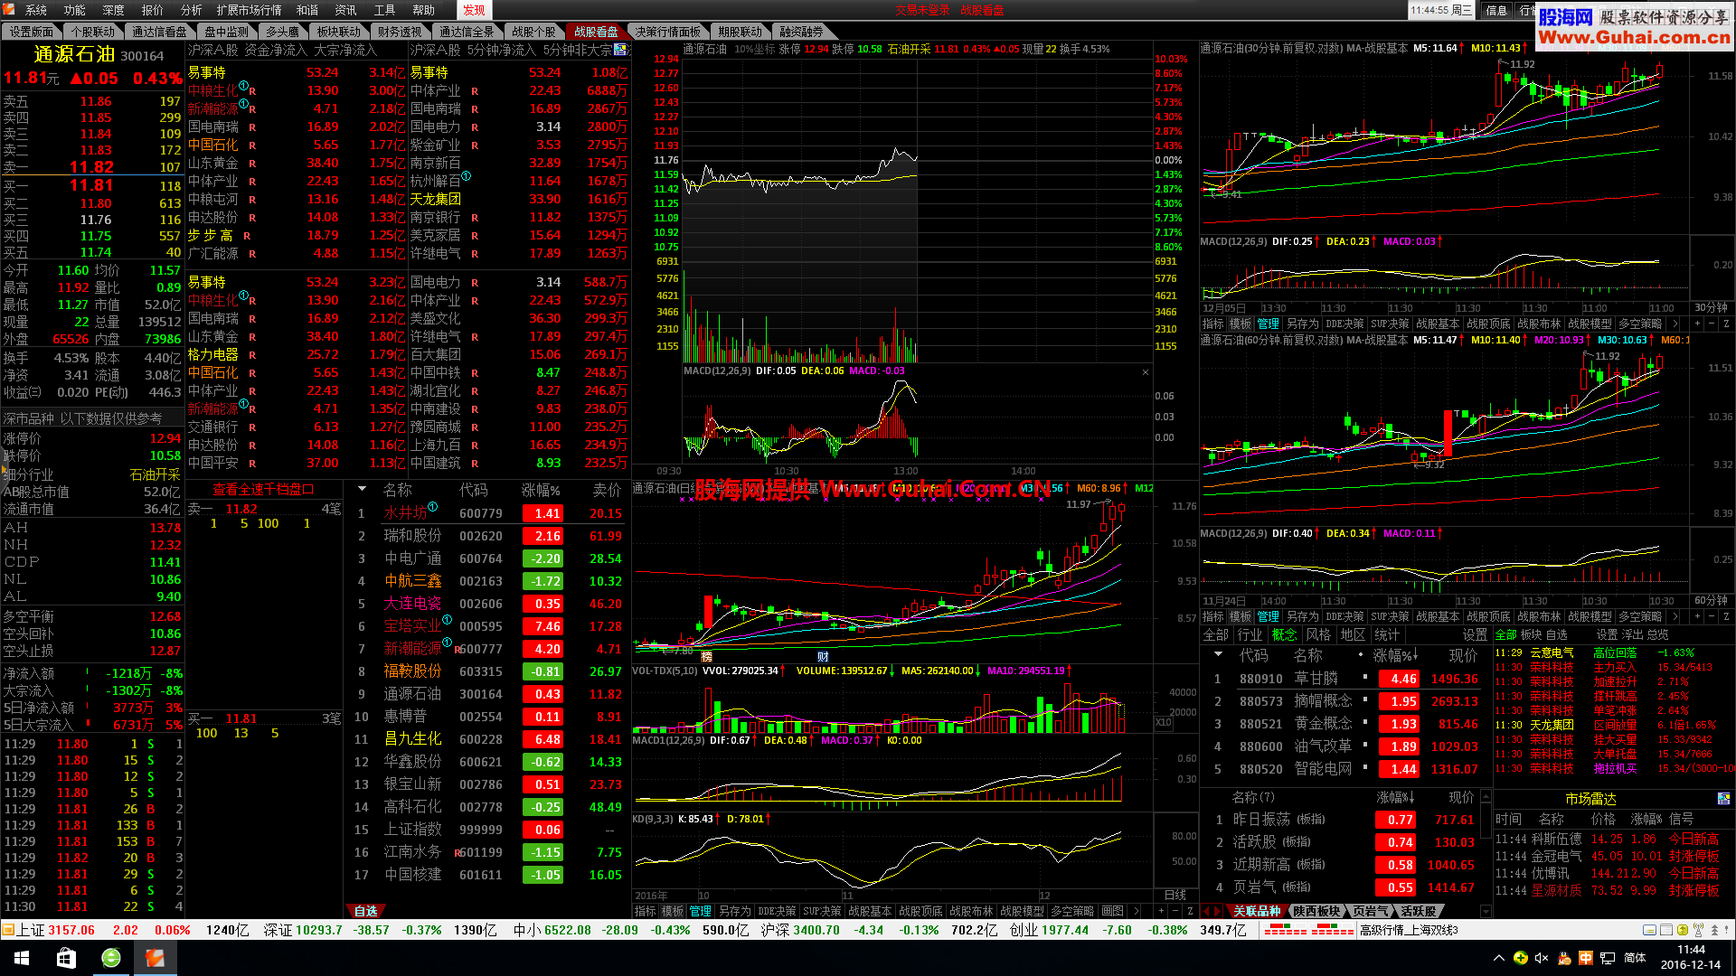Zoom out the 30-minute chart with minus
The image size is (1736, 976).
(1712, 324)
